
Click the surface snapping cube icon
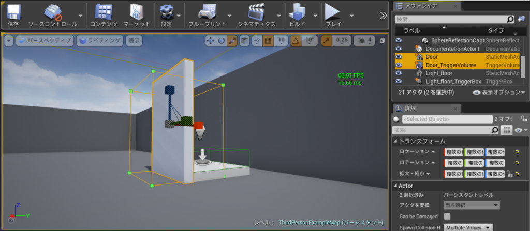pos(244,41)
